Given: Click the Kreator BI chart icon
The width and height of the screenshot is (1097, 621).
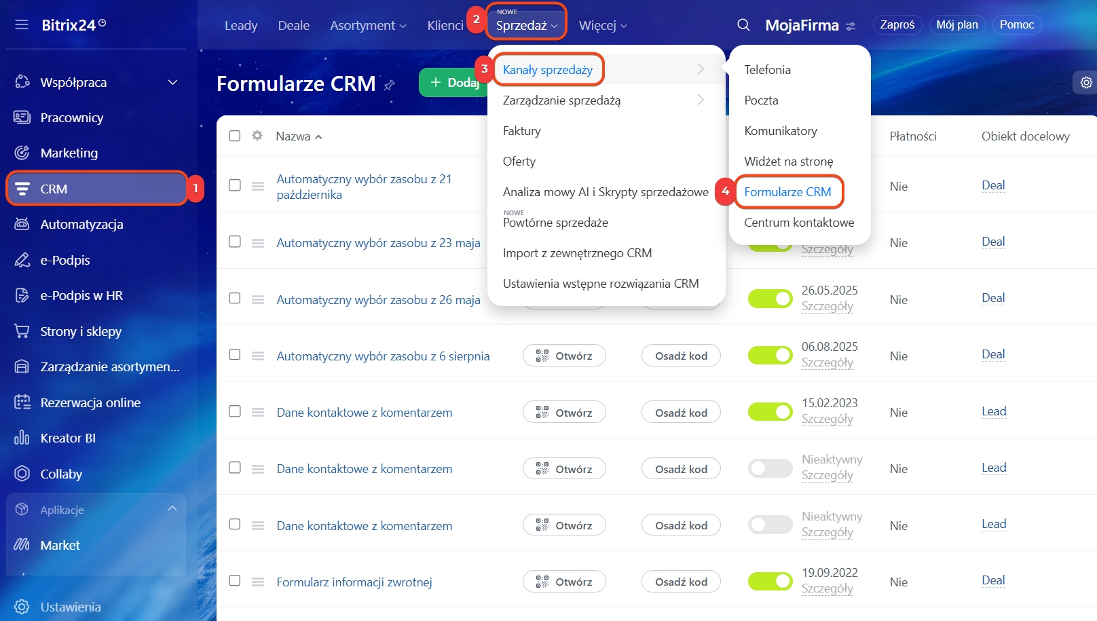Looking at the screenshot, I should pyautogui.click(x=22, y=438).
